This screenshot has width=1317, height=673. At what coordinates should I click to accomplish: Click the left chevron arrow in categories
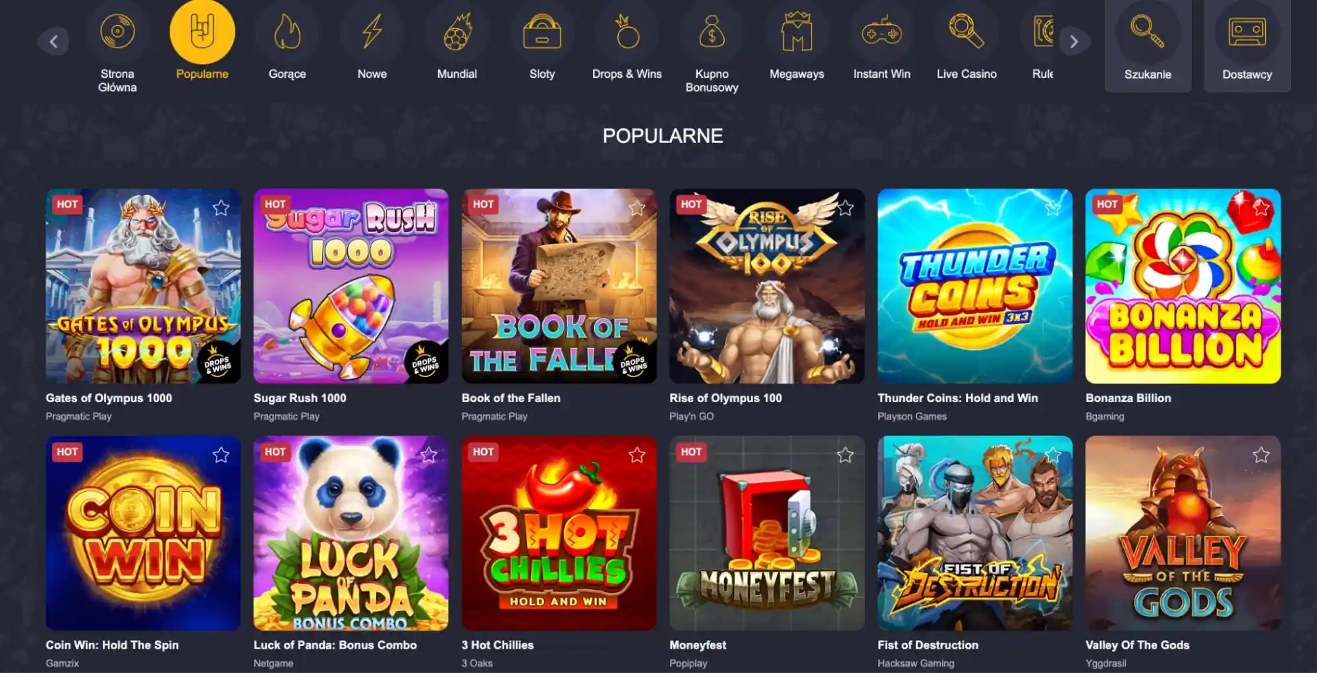(54, 42)
